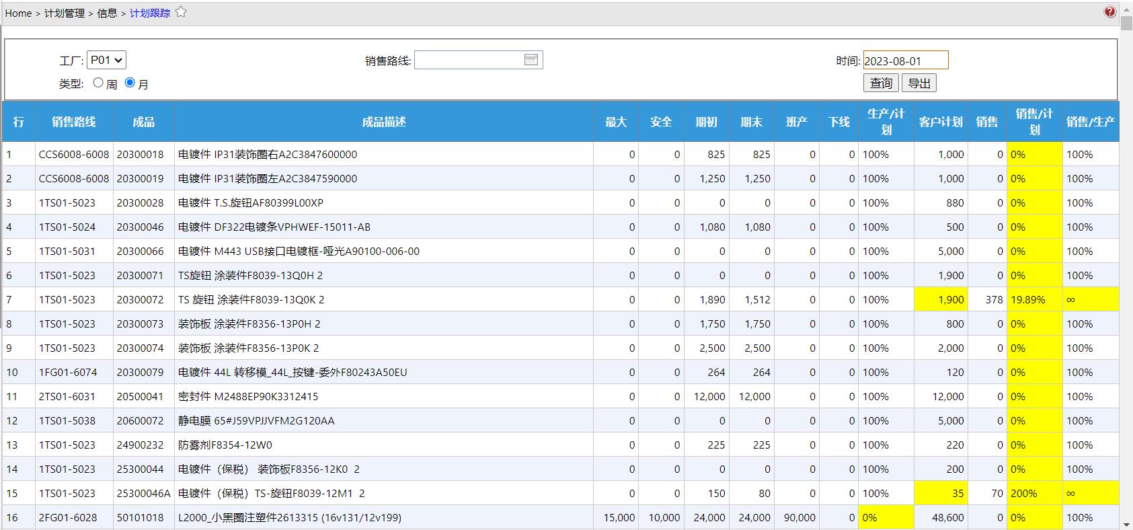Select description 电镀件 T.S.旋钮AF80399L00XP
1133x530 pixels.
click(x=251, y=202)
